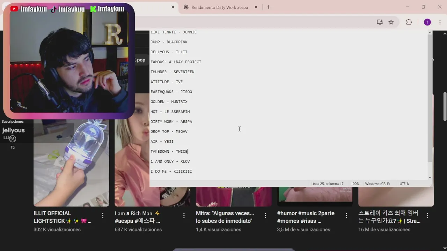Open the Stray Kids Korean video thumbnail
The image size is (447, 251).
tap(396, 197)
